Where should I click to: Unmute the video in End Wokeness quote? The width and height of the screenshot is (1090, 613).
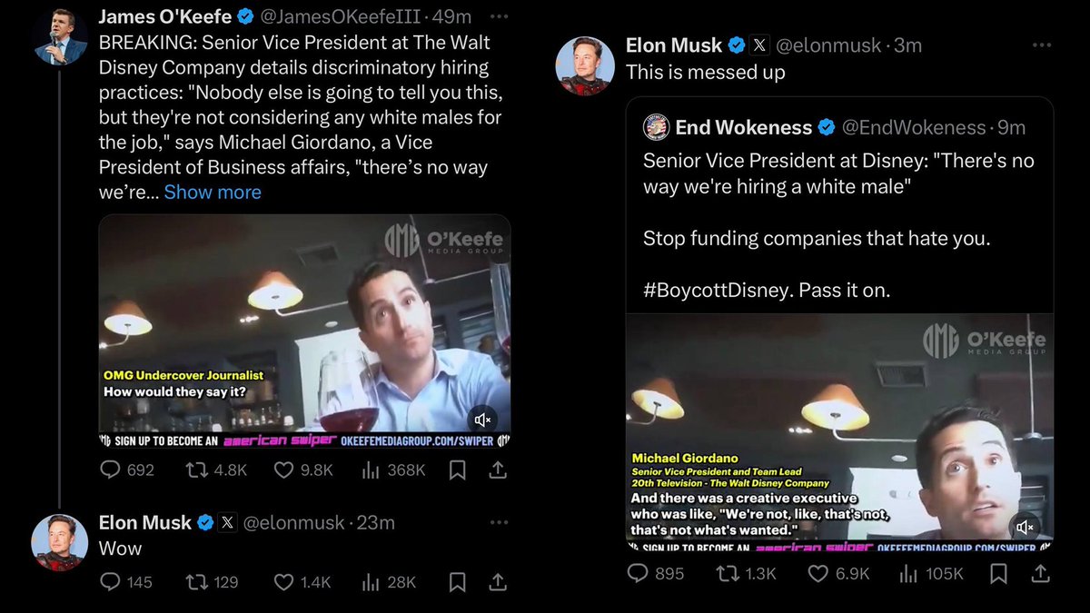point(1026,527)
